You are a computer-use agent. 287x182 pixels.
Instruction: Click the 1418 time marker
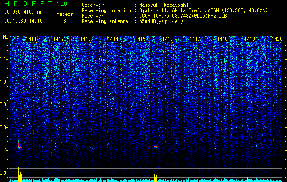[x=222, y=39]
